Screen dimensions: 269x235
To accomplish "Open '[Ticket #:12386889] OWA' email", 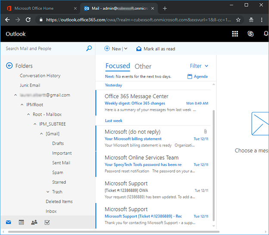I will pyautogui.click(x=153, y=190).
